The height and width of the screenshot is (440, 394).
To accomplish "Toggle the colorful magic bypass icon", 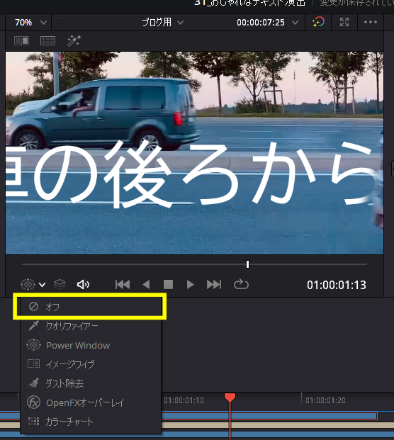I will click(318, 22).
